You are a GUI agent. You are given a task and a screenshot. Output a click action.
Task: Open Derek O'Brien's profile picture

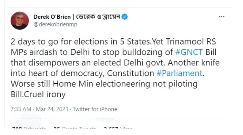click(x=20, y=21)
